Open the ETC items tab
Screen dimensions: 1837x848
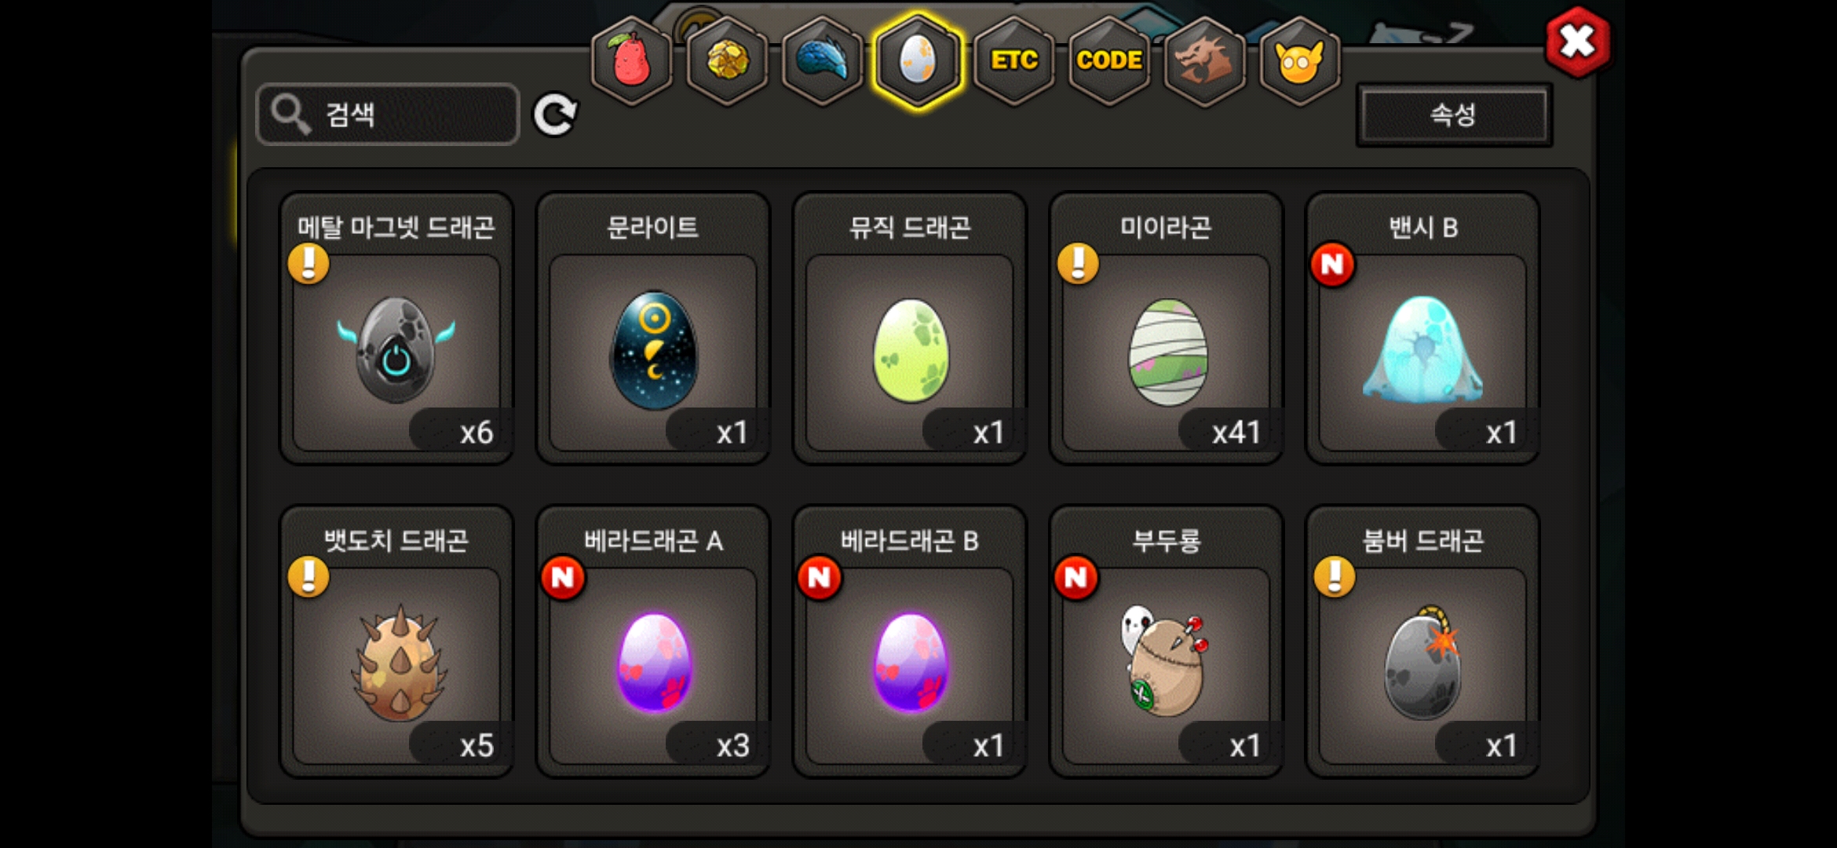[x=1013, y=61]
